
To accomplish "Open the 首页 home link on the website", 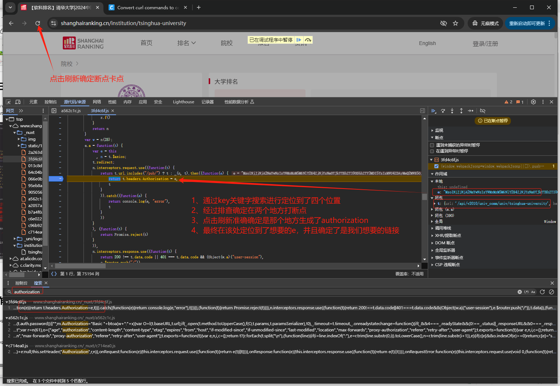I will tap(146, 43).
